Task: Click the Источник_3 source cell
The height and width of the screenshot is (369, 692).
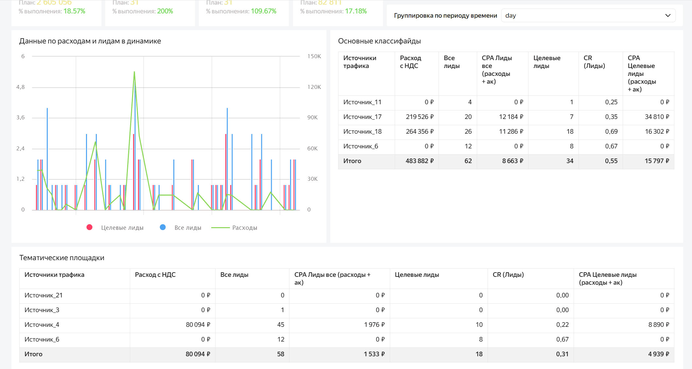Action: pos(42,310)
